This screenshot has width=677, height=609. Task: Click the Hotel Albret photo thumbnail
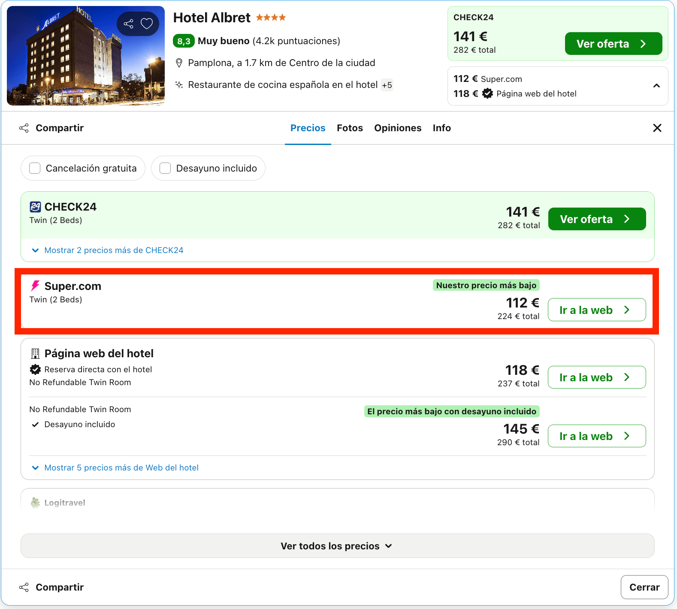pos(86,56)
